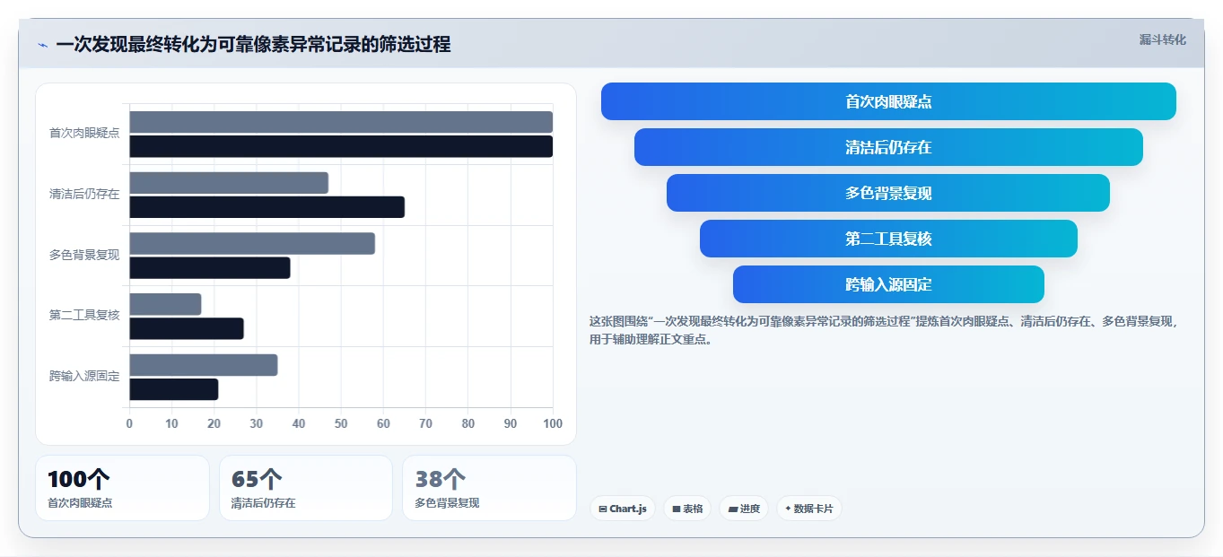Click the heading 一次发现最终转化为可靠像素异常记录的筛选过程

coord(253,44)
